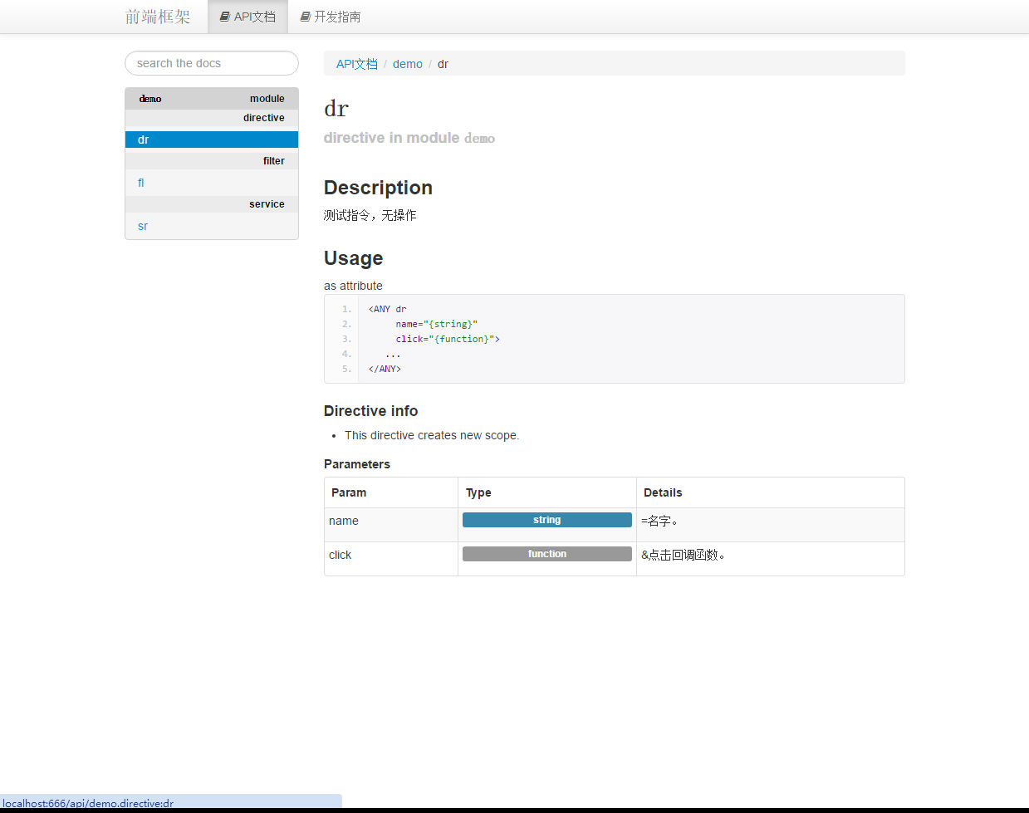Click line 1 of the usage code block
Image resolution: width=1029 pixels, height=813 pixels.
click(x=385, y=308)
